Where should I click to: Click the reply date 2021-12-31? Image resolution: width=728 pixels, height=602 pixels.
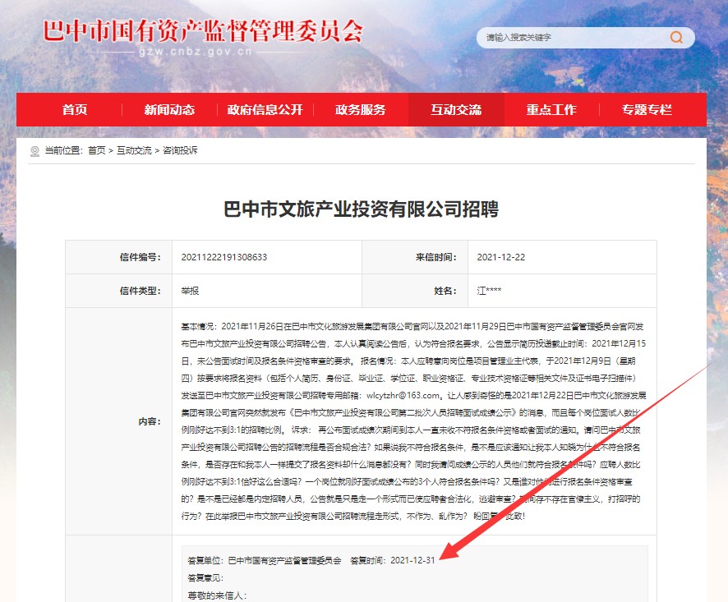[412, 560]
